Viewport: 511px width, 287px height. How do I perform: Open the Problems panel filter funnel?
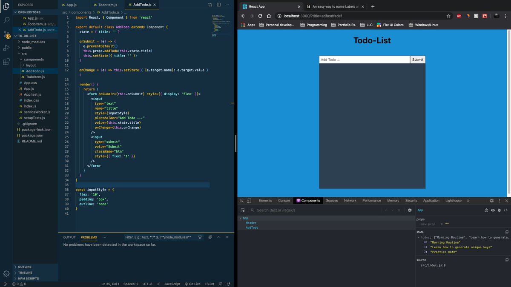(x=200, y=237)
